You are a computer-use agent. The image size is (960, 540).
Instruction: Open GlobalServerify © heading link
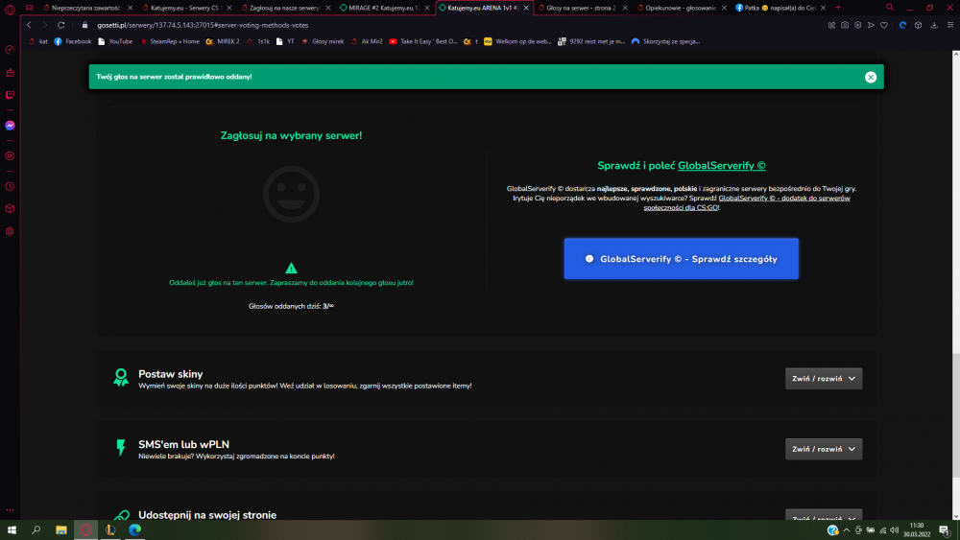coord(721,166)
